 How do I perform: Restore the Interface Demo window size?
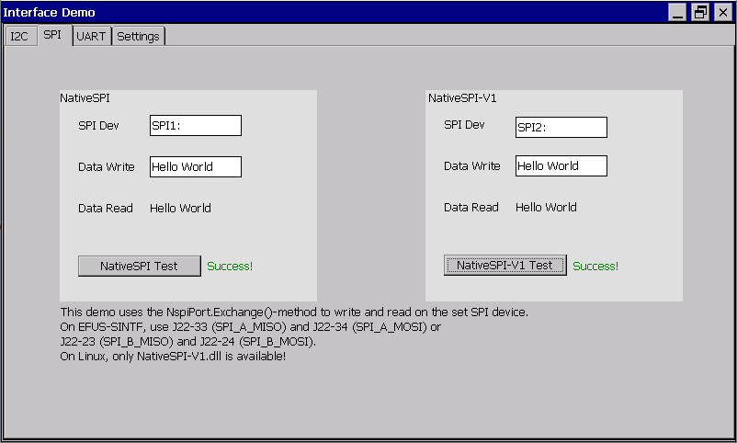tap(700, 12)
